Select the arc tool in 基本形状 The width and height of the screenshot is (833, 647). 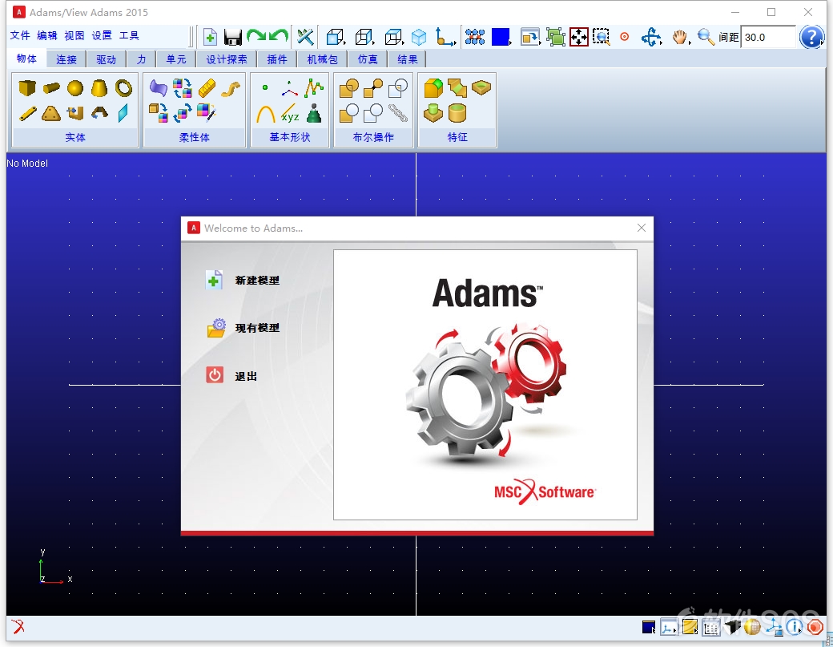tap(265, 113)
